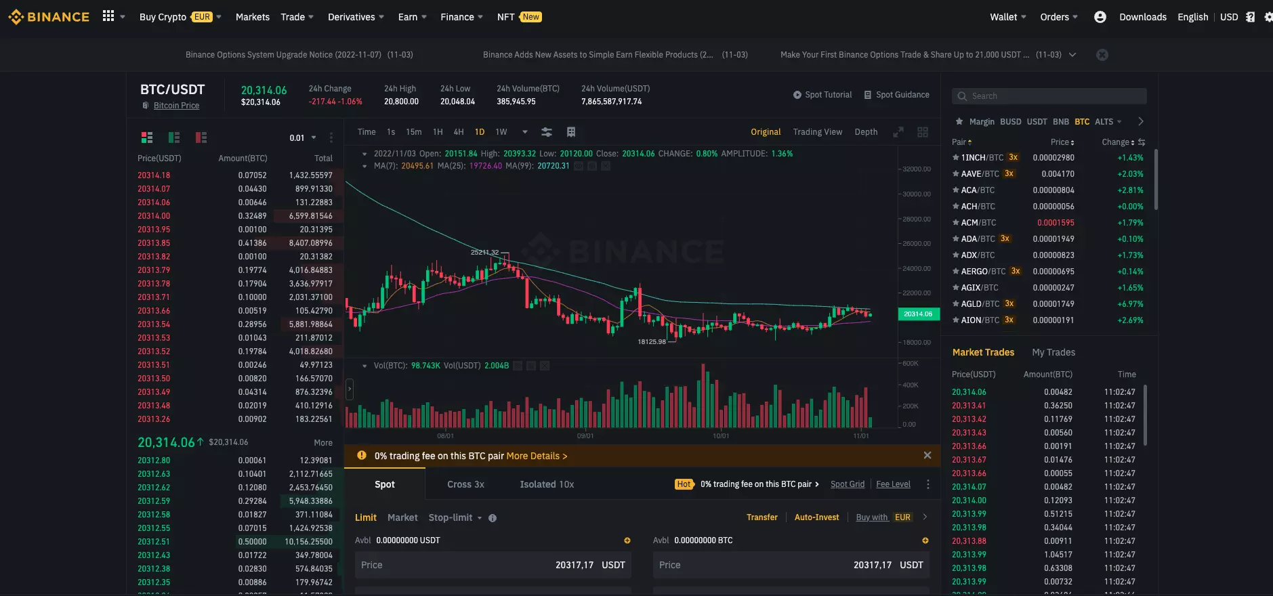Open chart technical indicator settings icon
This screenshot has height=596, width=1273.
tap(547, 132)
